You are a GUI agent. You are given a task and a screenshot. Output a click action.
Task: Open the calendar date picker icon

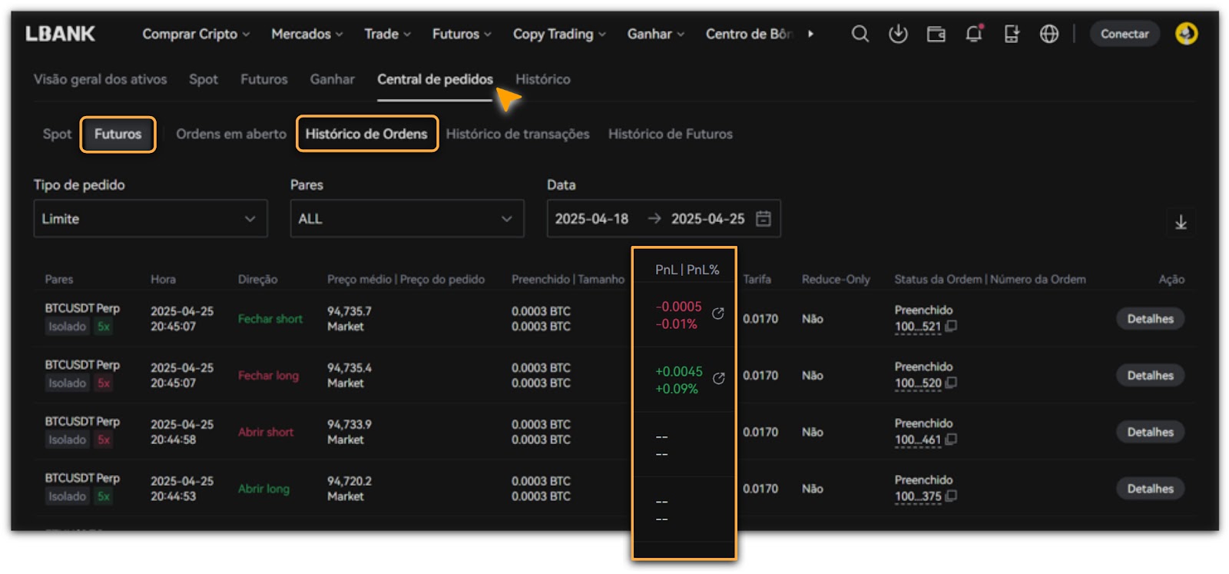point(763,219)
